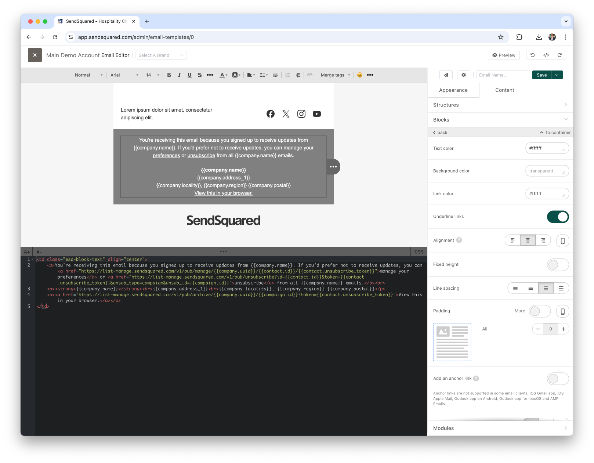Switch to the Appearance tab
Image resolution: width=594 pixels, height=463 pixels.
click(453, 90)
